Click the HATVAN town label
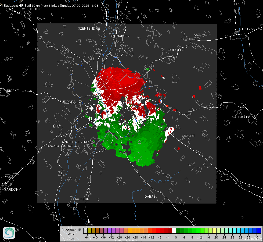The width and height of the screenshot is (263, 242). [248, 29]
